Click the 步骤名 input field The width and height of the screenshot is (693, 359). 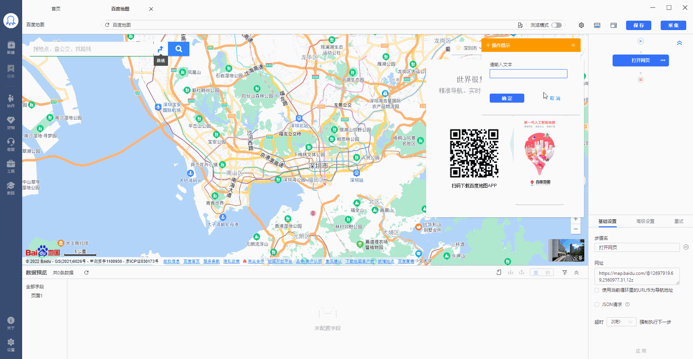click(x=637, y=247)
